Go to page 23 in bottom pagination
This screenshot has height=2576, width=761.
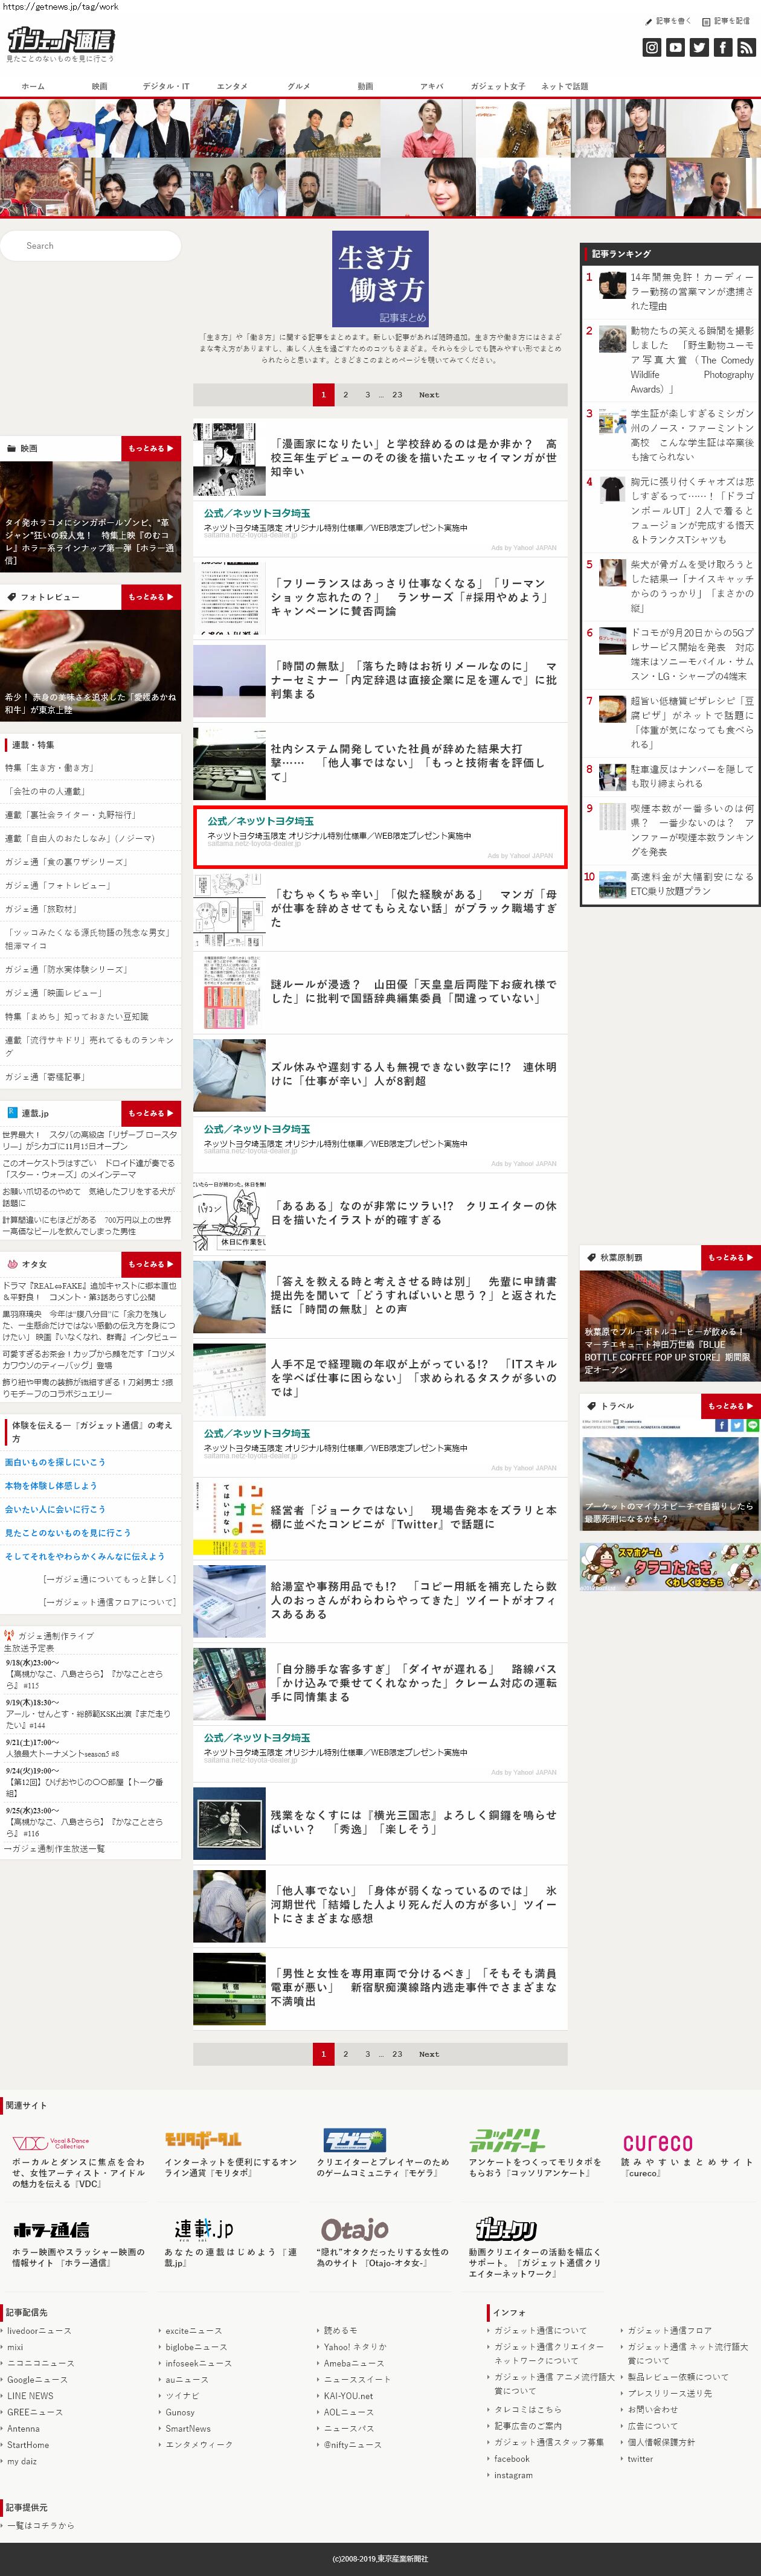(397, 2053)
